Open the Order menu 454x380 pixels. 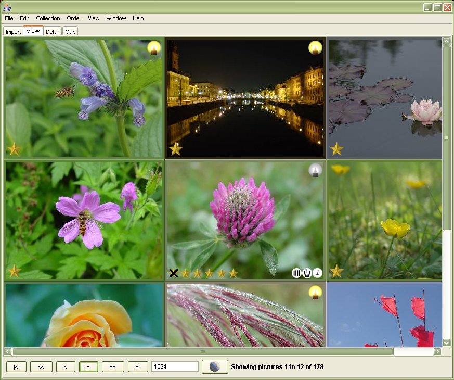[x=74, y=18]
